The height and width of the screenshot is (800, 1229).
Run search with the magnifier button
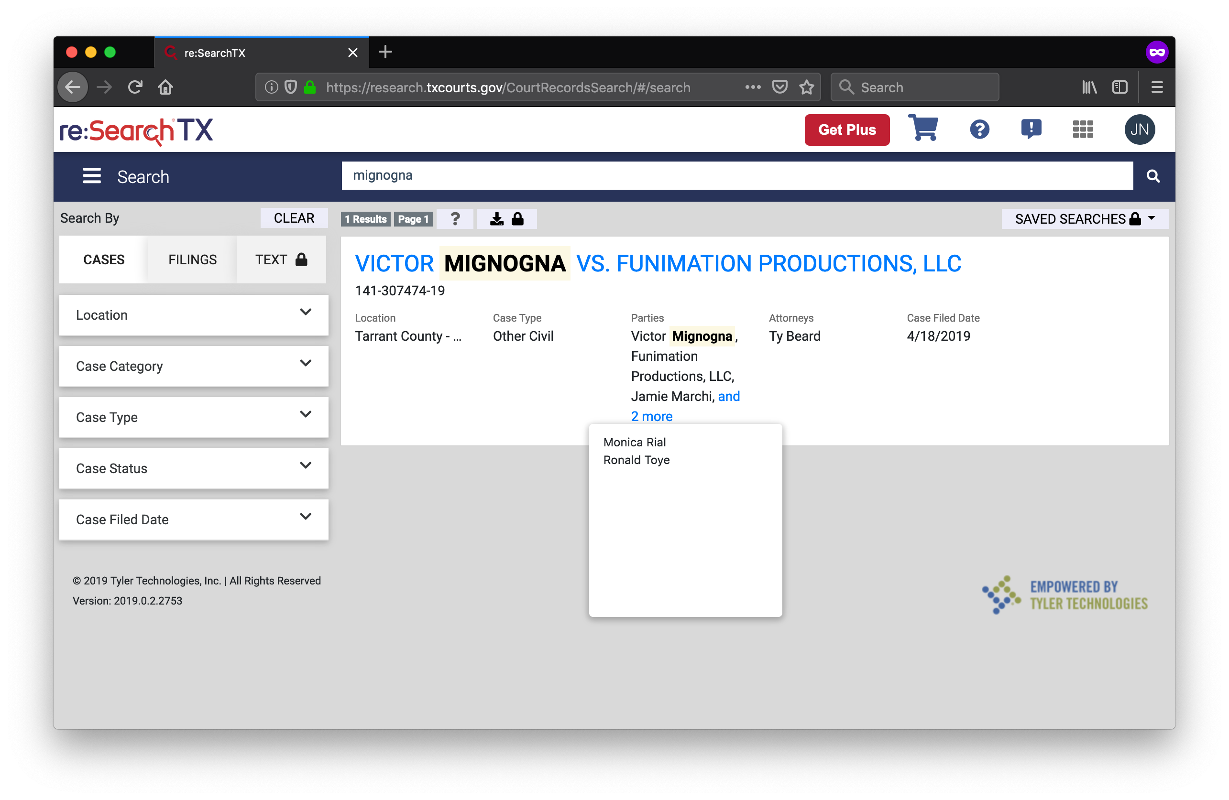pos(1153,176)
